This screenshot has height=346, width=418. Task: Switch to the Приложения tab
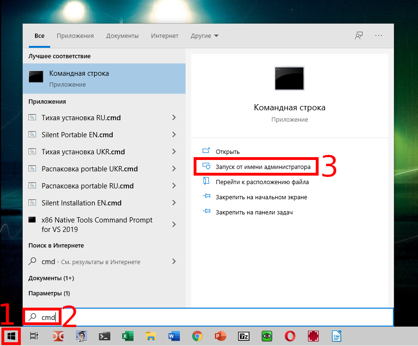pyautogui.click(x=75, y=35)
